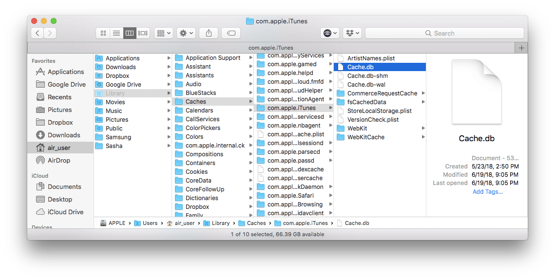
Task: Select the Dictionaries folder
Action: (213, 198)
